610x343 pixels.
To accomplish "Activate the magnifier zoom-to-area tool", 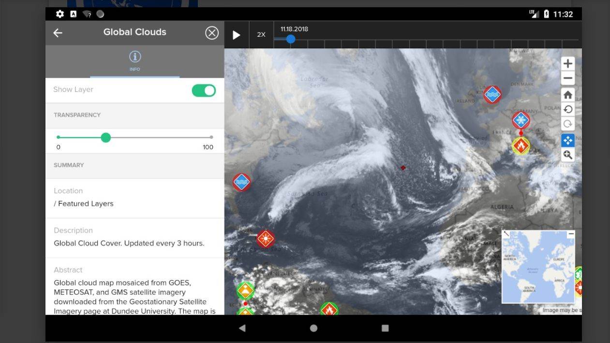I will pyautogui.click(x=567, y=155).
